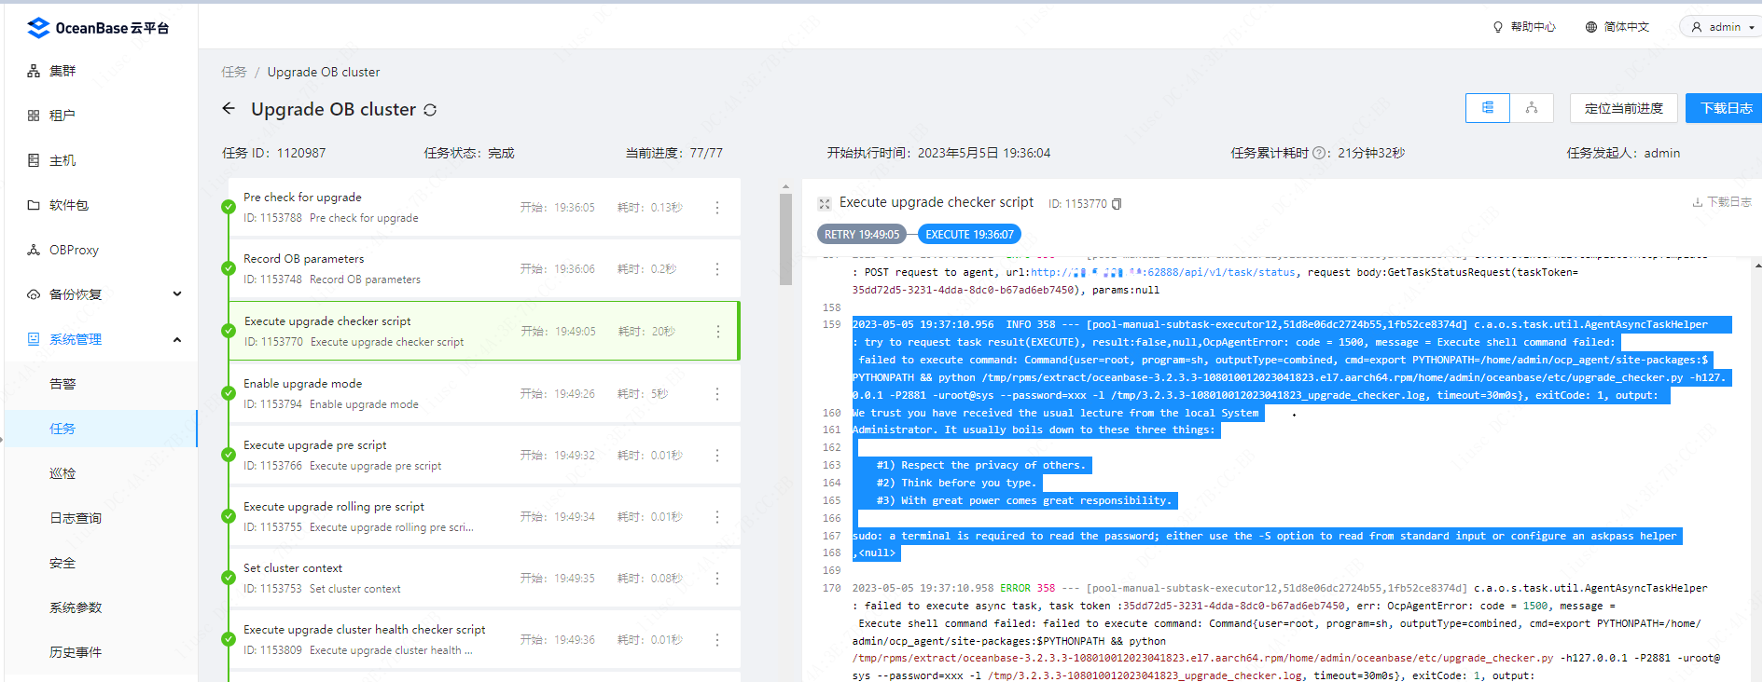Open the 简体中文 language selector
This screenshot has height=682, width=1763.
(x=1617, y=27)
